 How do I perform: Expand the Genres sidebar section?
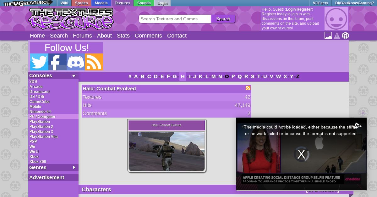(x=74, y=167)
